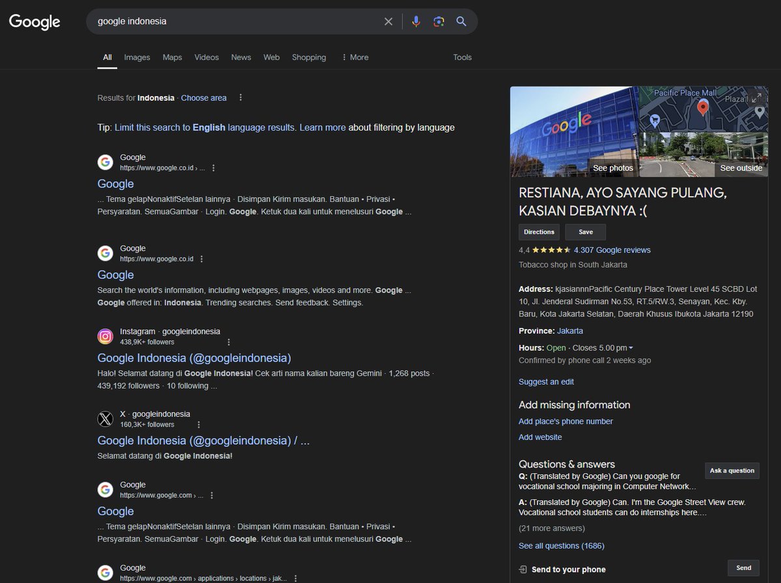This screenshot has height=583, width=781.
Task: Click the red location pin on map
Action: (x=702, y=108)
